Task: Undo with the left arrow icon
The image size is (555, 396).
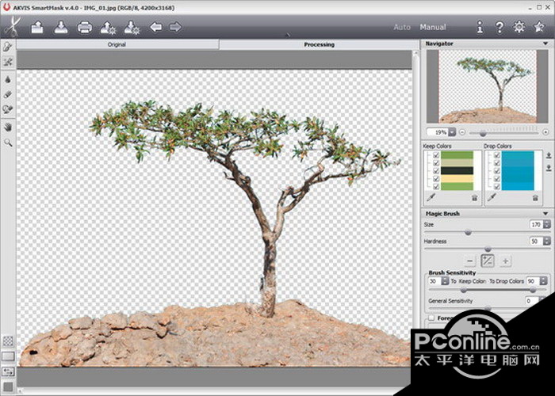Action: click(x=156, y=28)
